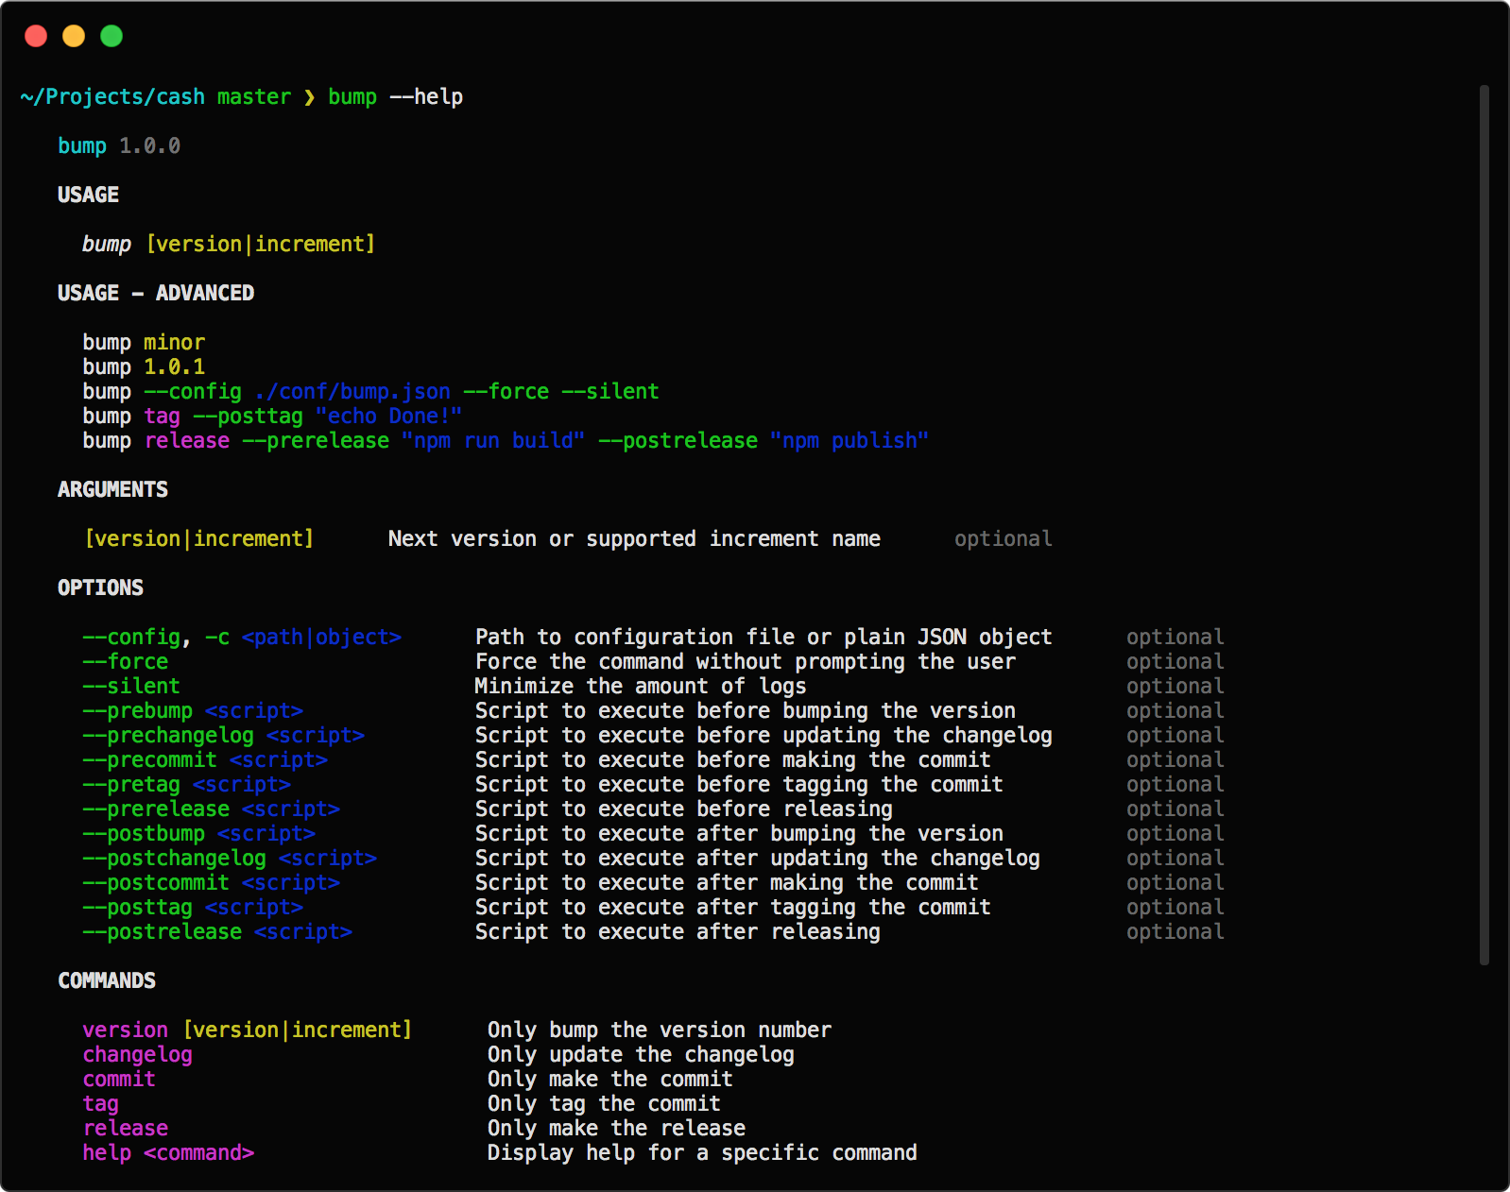Click 'Only bump the version number'
This screenshot has height=1192, width=1510.
pos(660,1030)
